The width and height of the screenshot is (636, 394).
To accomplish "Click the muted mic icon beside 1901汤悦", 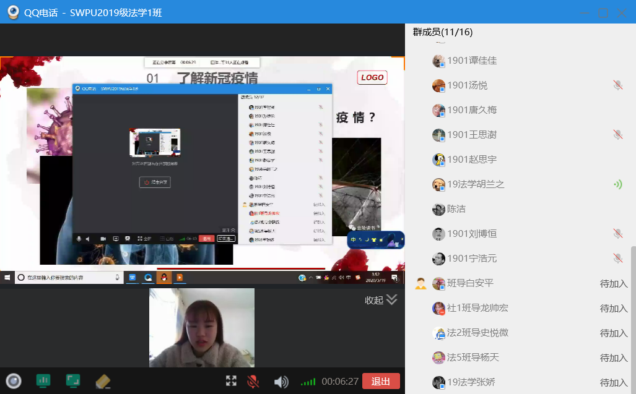I will point(618,85).
